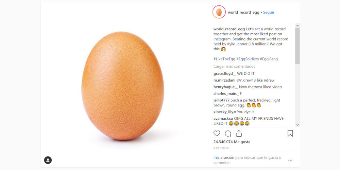
Task: Share the post using the share icon
Action: coord(239,133)
